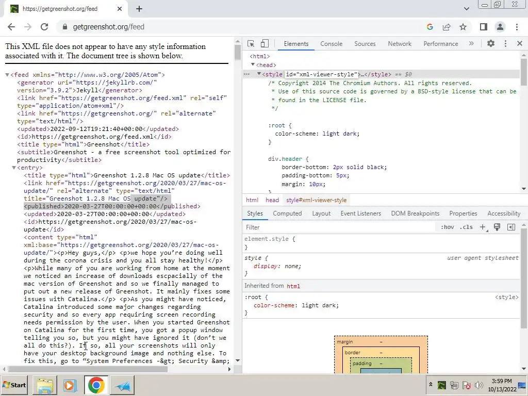Open Windows Explorer from taskbar
This screenshot has height=396, width=528.
click(45, 385)
